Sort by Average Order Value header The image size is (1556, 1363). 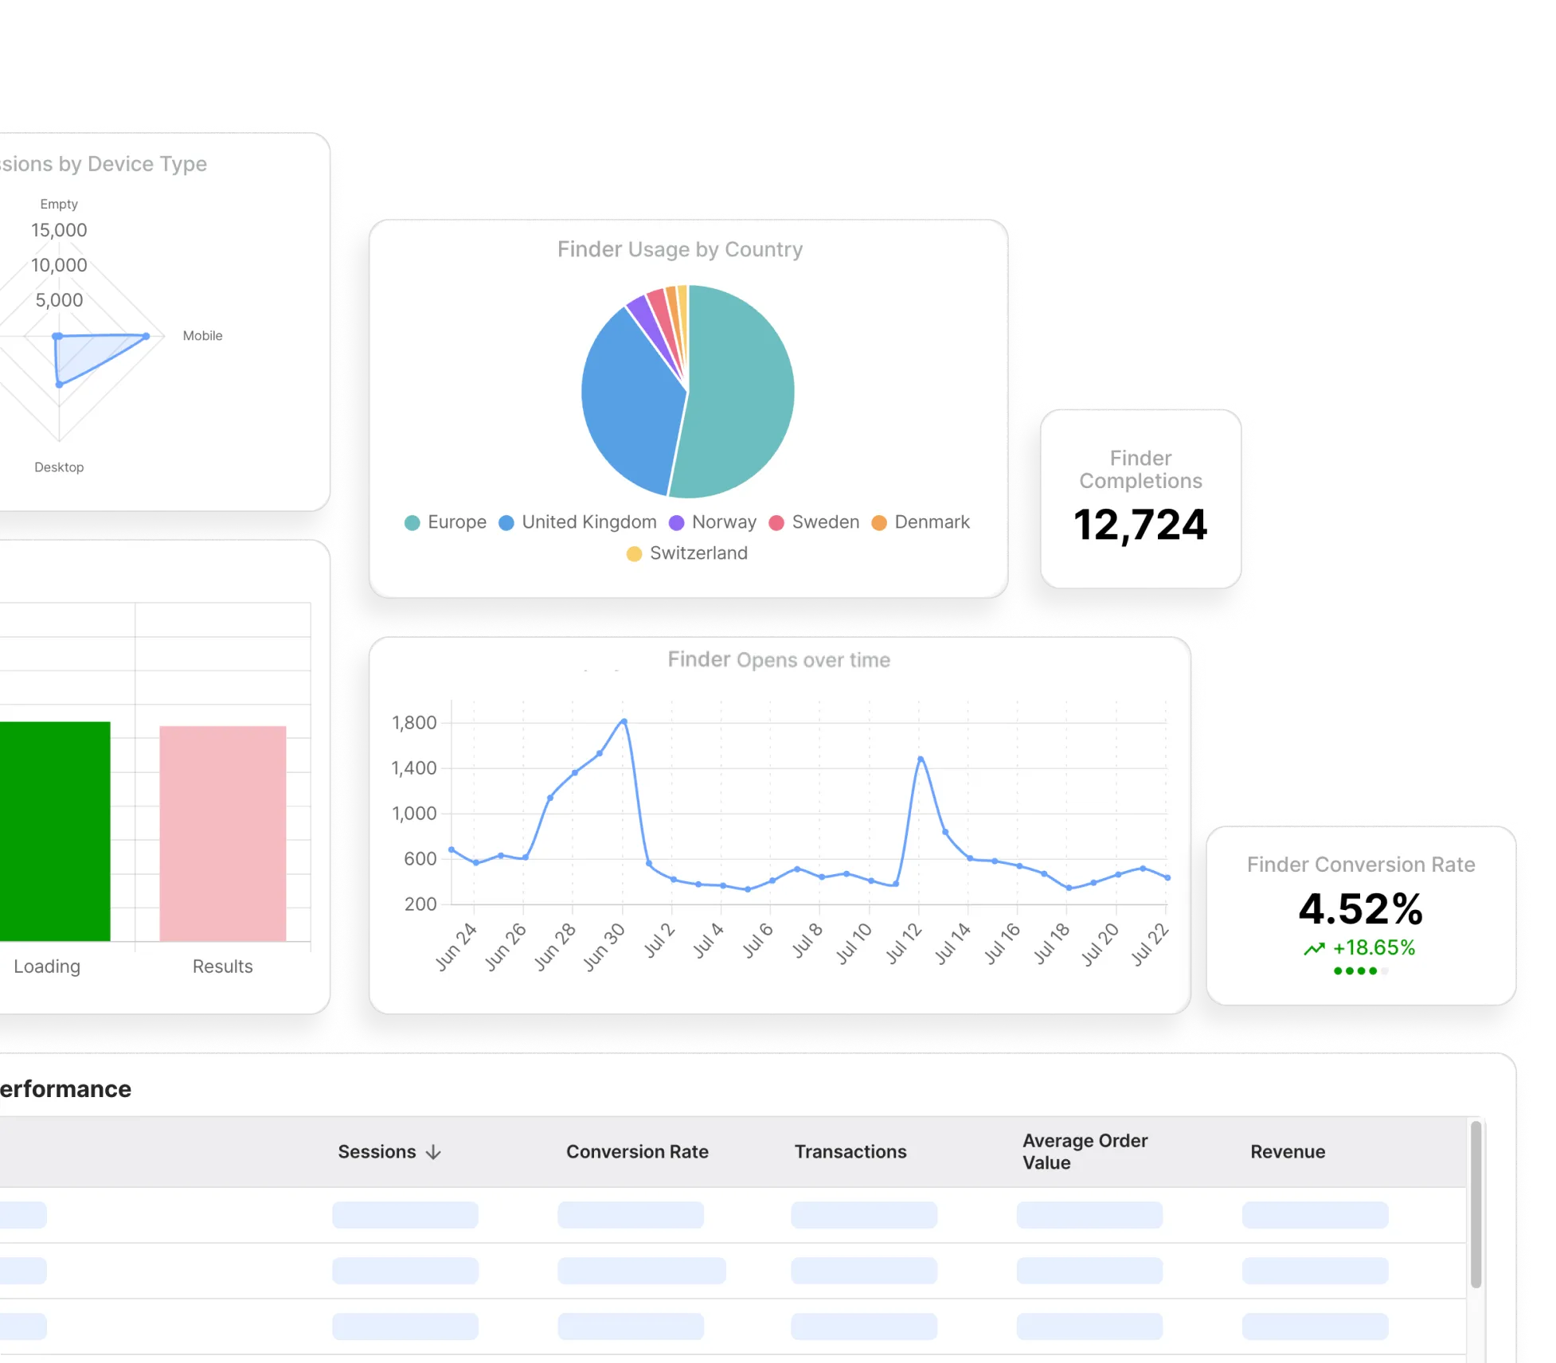[x=1085, y=1151]
